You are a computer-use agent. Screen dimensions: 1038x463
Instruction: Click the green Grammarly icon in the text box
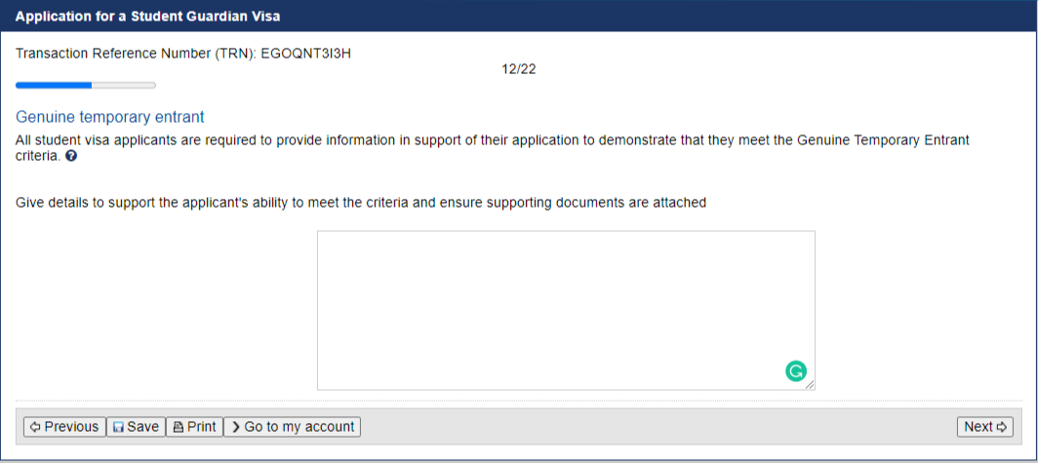pyautogui.click(x=796, y=371)
